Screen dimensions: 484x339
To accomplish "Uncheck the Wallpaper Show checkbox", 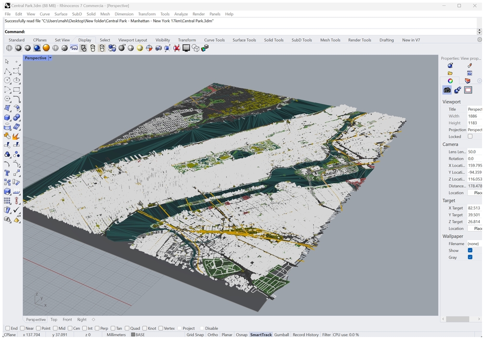I will click(470, 251).
